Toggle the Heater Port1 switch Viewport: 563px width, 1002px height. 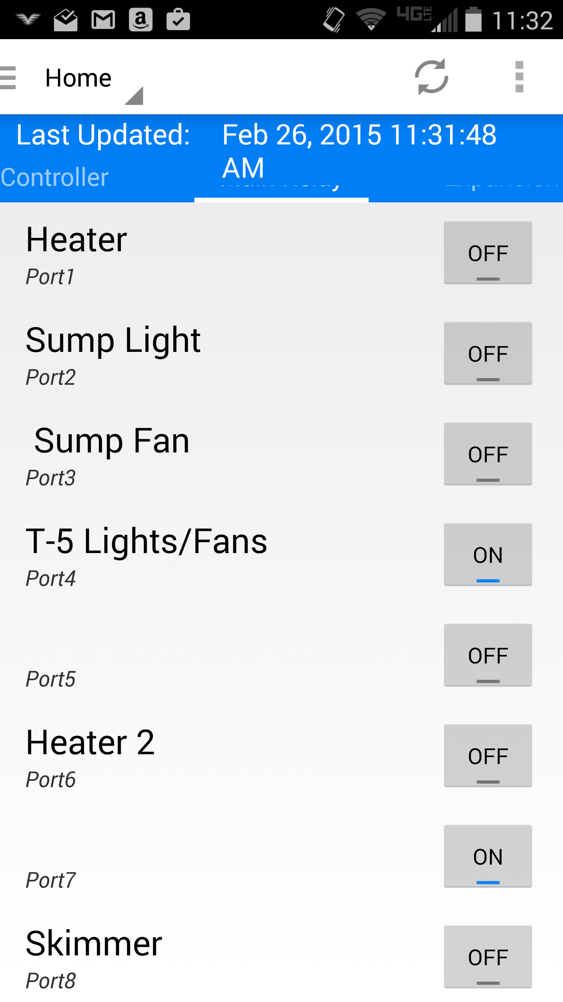pos(488,253)
